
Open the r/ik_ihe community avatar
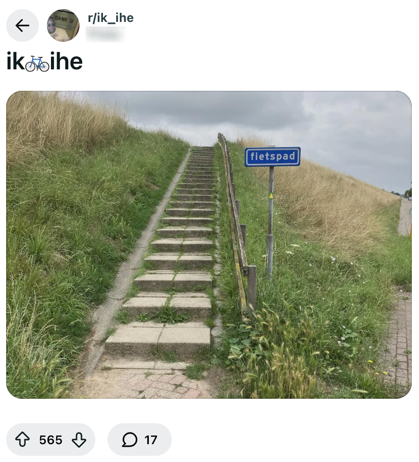(63, 25)
